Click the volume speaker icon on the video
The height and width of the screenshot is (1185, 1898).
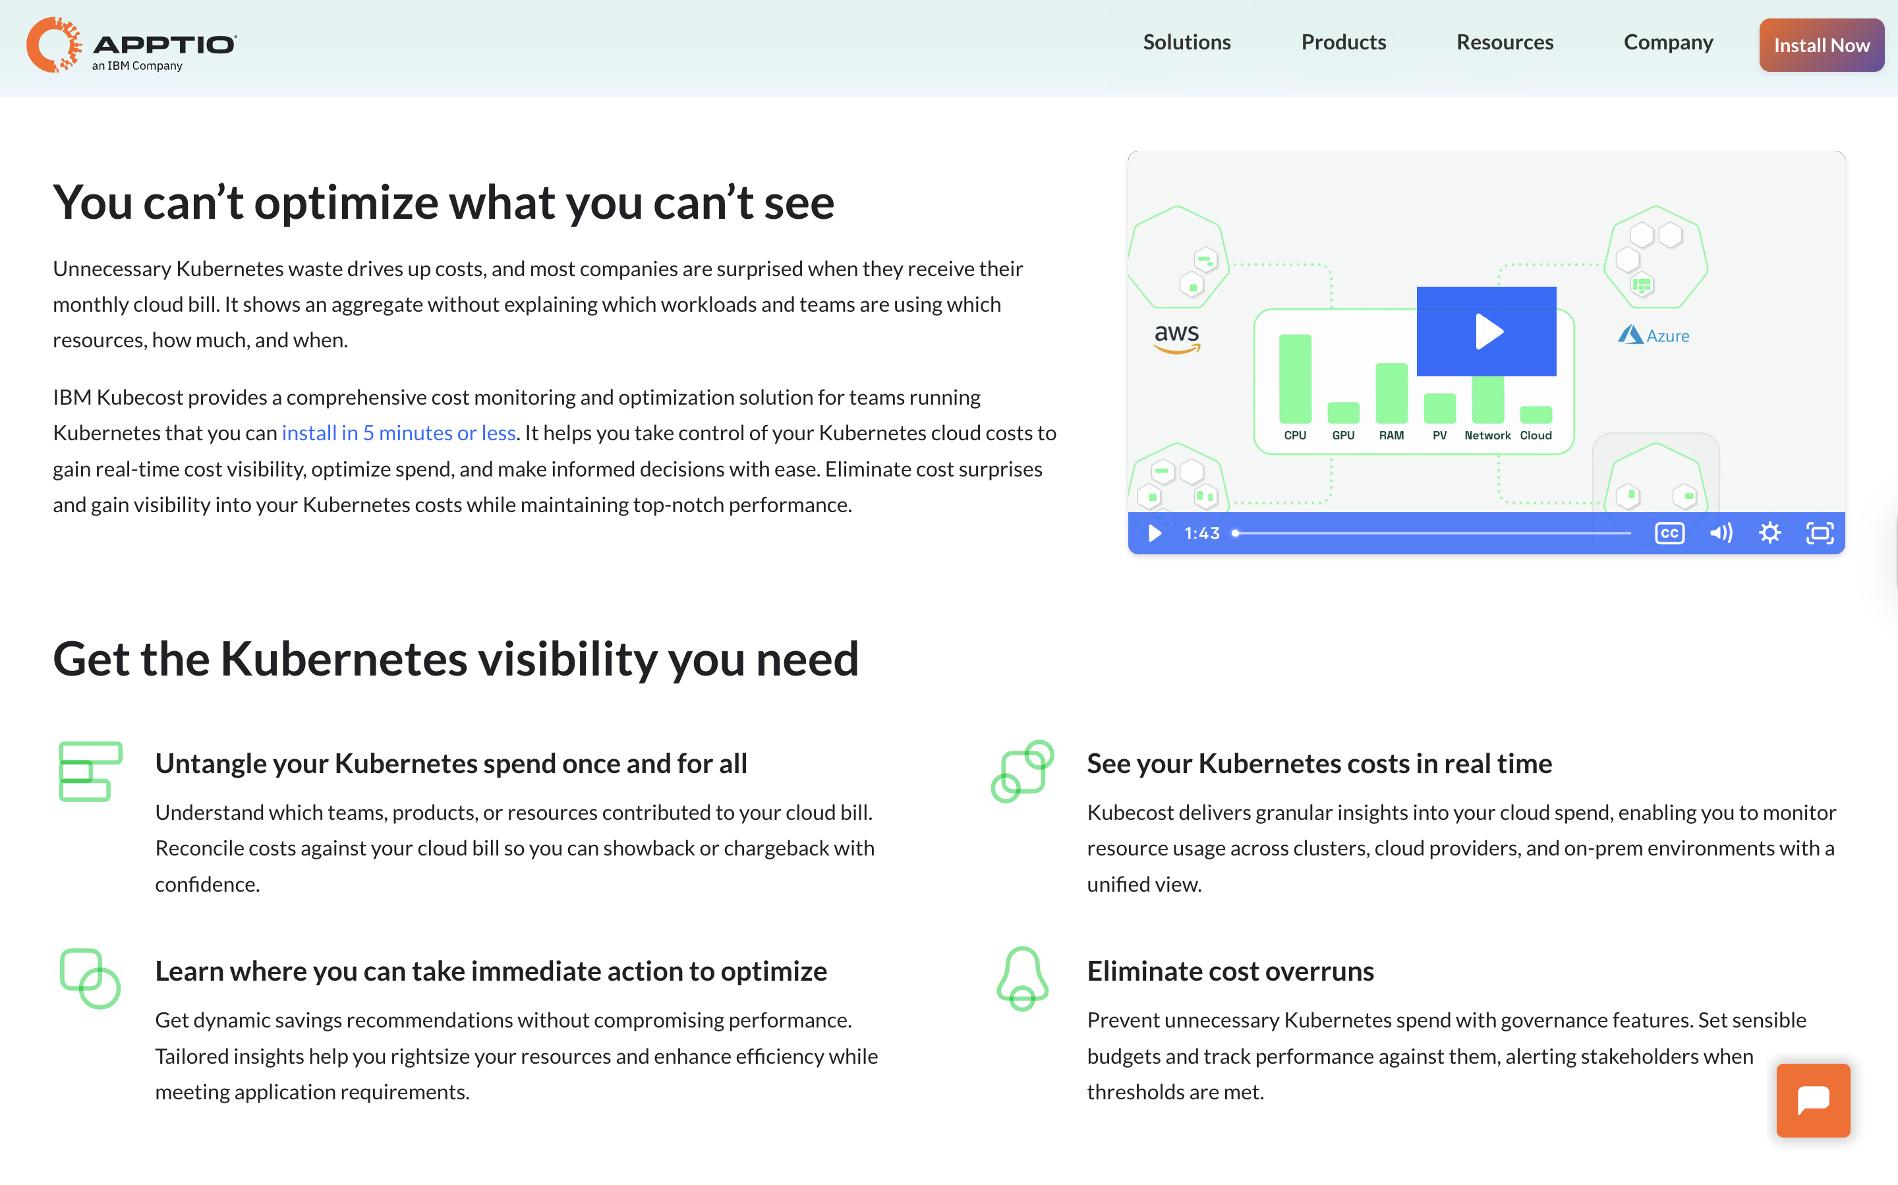(x=1721, y=533)
